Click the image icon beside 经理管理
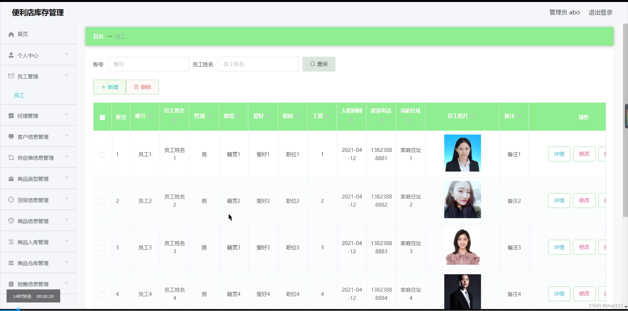The width and height of the screenshot is (628, 311). (11, 115)
